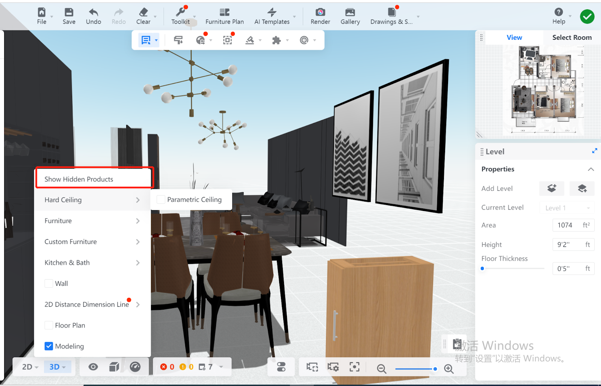Click the Undo arrow icon
Image resolution: width=601 pixels, height=386 pixels.
click(x=93, y=12)
